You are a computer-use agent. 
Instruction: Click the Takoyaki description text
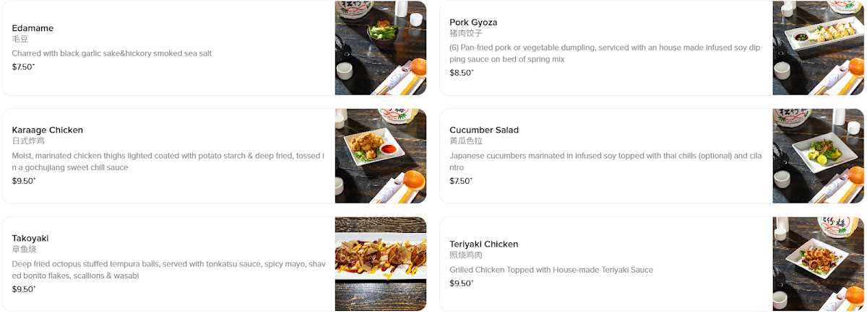pyautogui.click(x=168, y=270)
